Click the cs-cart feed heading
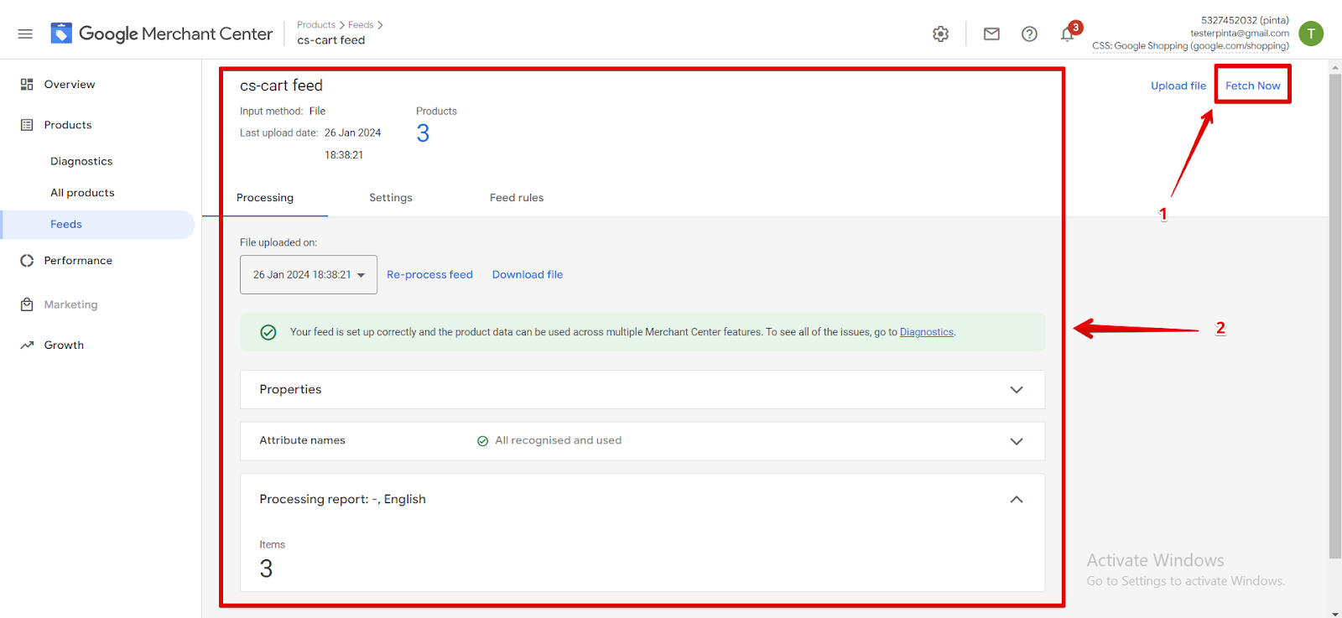 (281, 86)
